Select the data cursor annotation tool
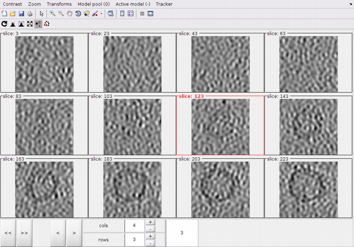The height and width of the screenshot is (247, 354). [x=86, y=14]
